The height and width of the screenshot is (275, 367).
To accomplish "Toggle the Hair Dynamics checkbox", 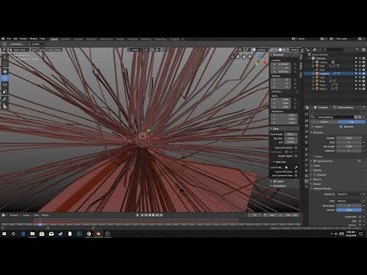I will (x=315, y=161).
